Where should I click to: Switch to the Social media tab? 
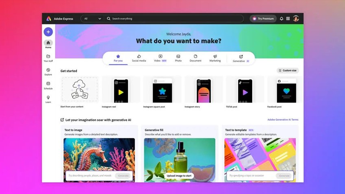(139, 58)
